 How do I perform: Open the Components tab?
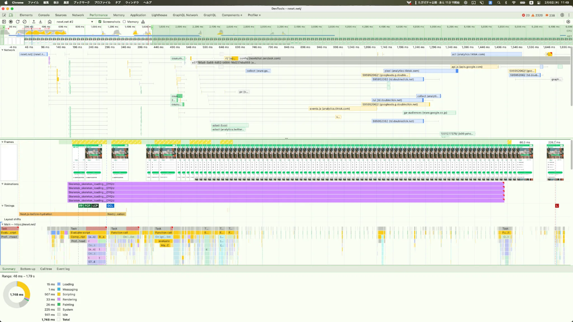coord(232,15)
